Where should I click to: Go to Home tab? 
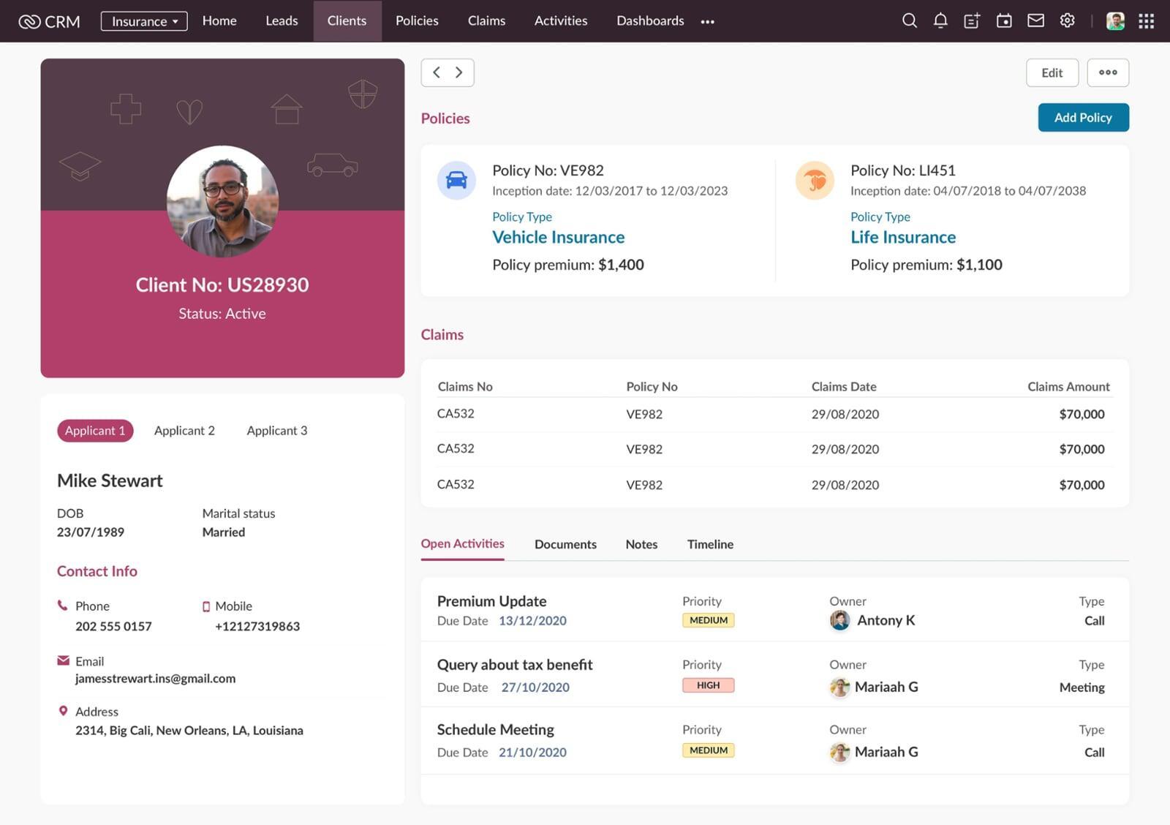point(219,20)
